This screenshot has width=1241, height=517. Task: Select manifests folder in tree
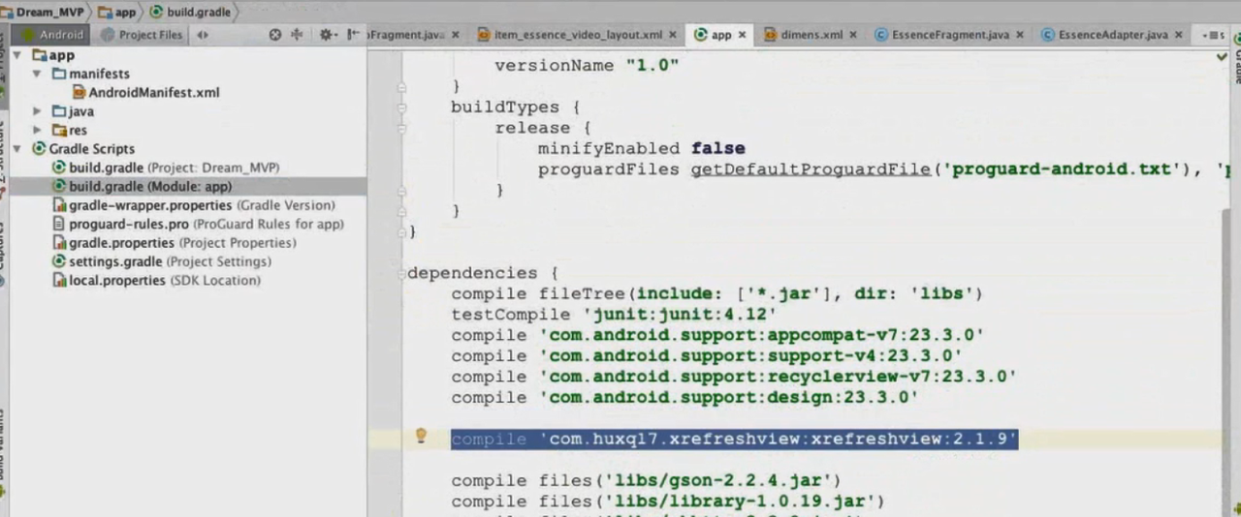(90, 74)
